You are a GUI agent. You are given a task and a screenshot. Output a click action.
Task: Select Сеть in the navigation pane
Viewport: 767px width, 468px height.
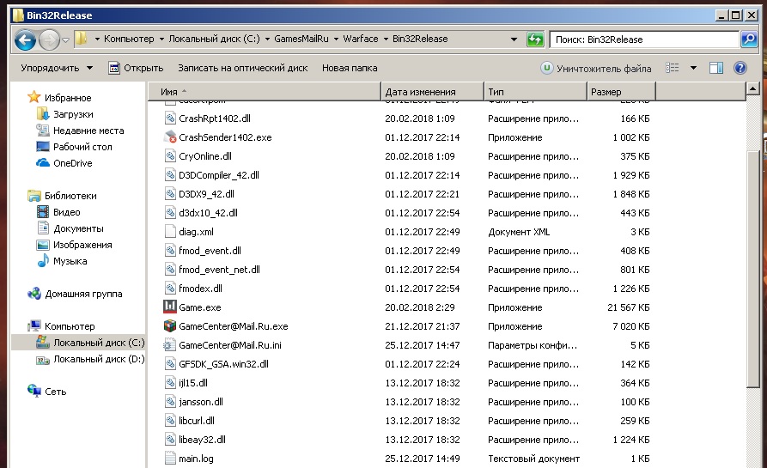55,392
